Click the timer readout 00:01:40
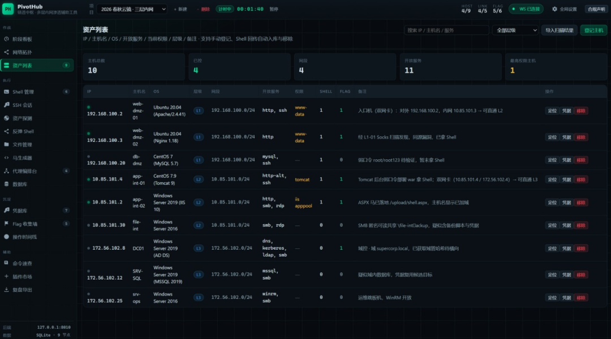 tap(250, 9)
